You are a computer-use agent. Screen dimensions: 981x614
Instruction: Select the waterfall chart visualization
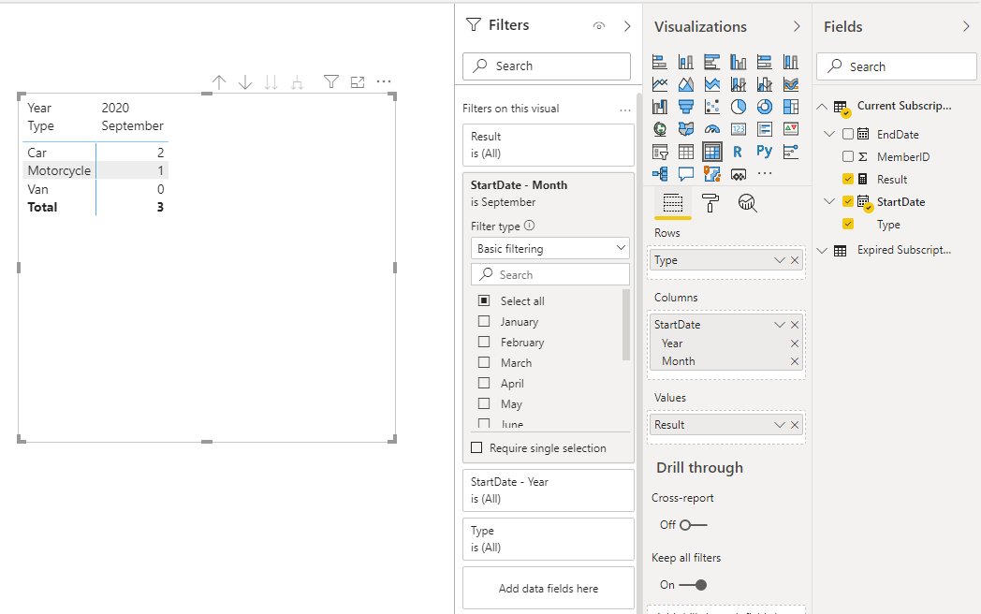pyautogui.click(x=659, y=107)
